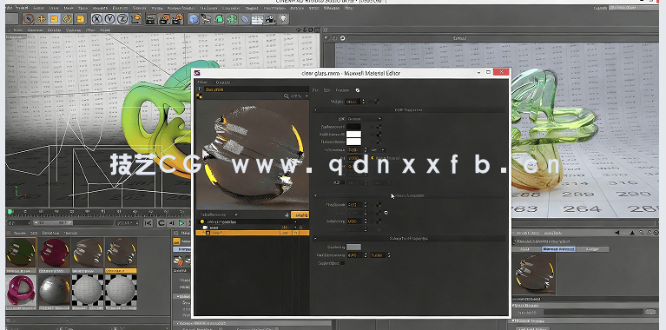The height and width of the screenshot is (330, 666).
Task: Collapse the BSDF Properties section
Action: 315,110
